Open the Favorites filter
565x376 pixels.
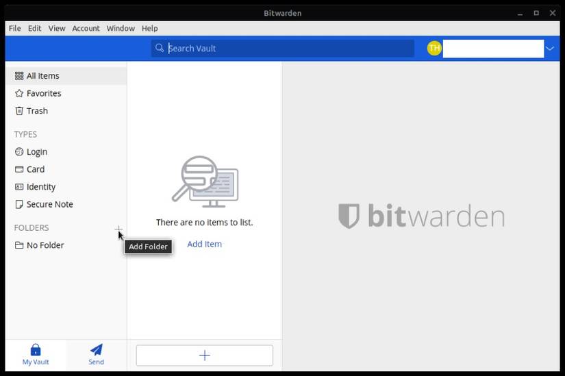66,93
